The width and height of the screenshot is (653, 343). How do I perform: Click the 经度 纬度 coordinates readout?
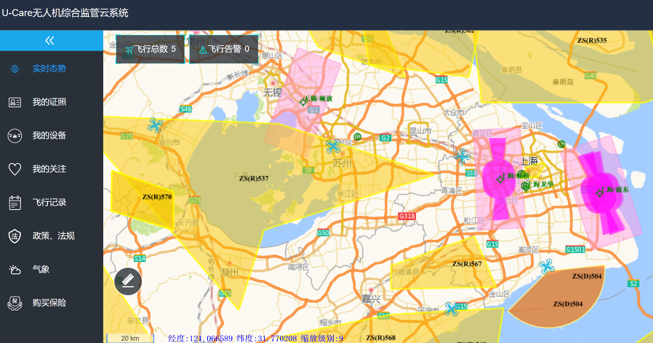click(256, 338)
